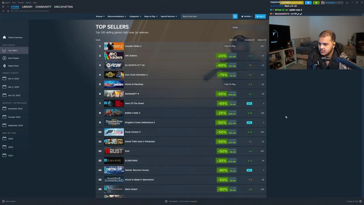Open Charts Overview home icon
Viewport: 364px width, 205px height.
pyautogui.click(x=4, y=37)
